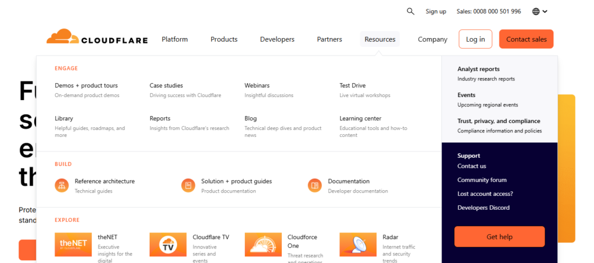Open Test Drive workshops
594x263 pixels.
pos(352,86)
